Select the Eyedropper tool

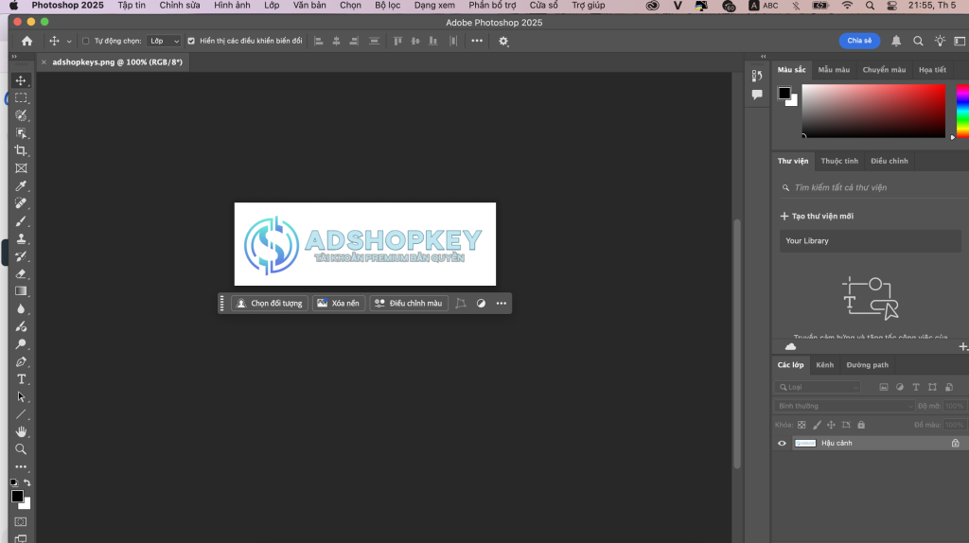pyautogui.click(x=21, y=185)
